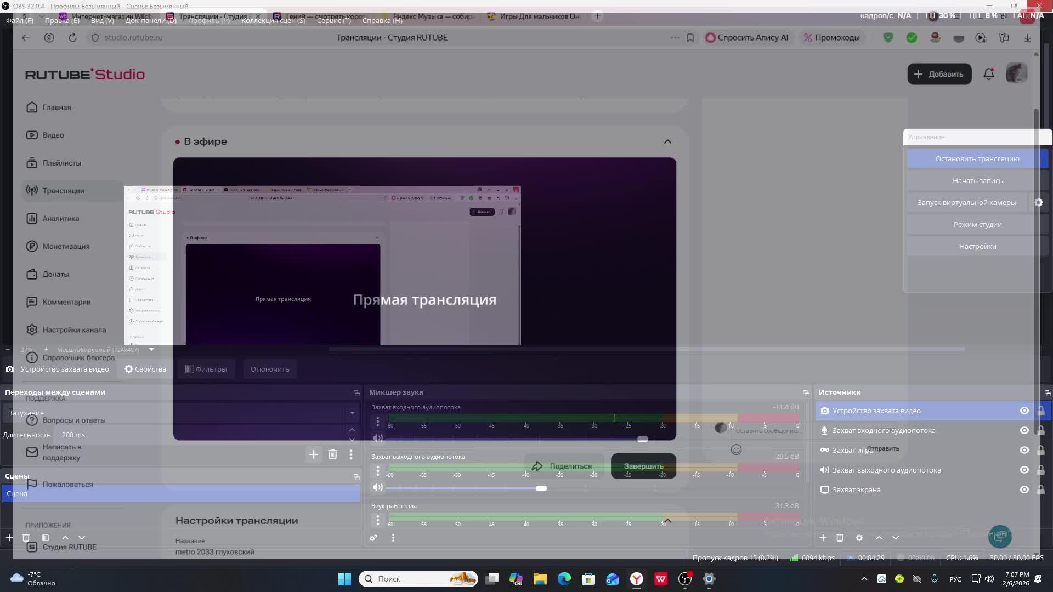Open the Правка (E) menu
Viewport: 1053px width, 592px height.
point(62,20)
